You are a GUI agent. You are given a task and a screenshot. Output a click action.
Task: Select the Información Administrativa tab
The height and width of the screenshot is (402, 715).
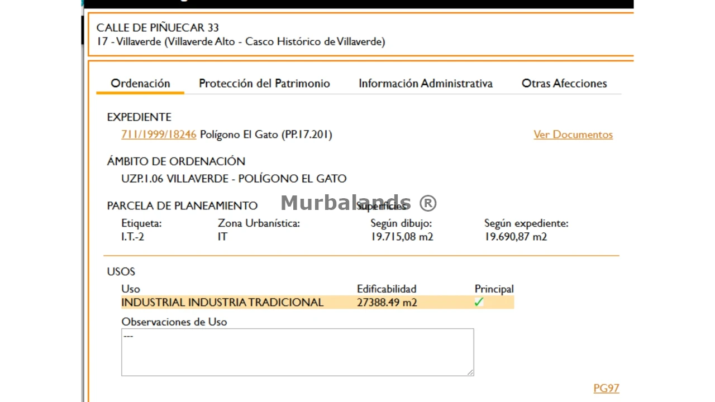425,83
